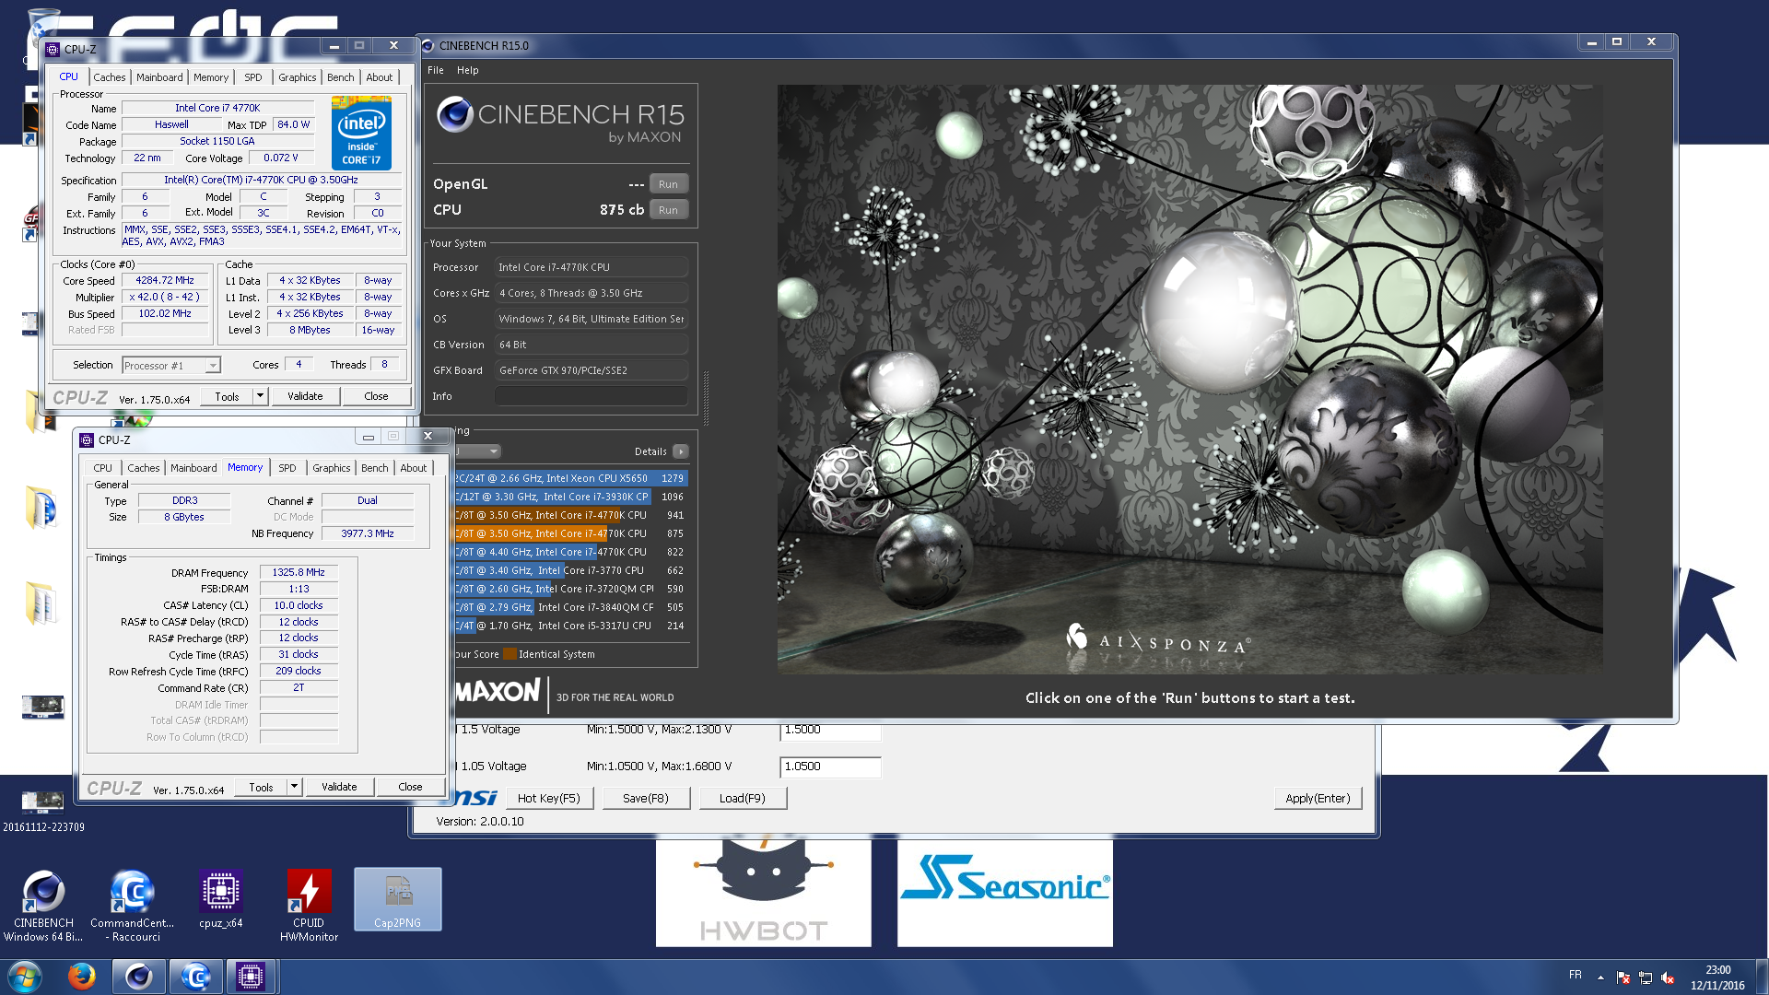
Task: Click the Windows Start button
Action: [x=24, y=977]
